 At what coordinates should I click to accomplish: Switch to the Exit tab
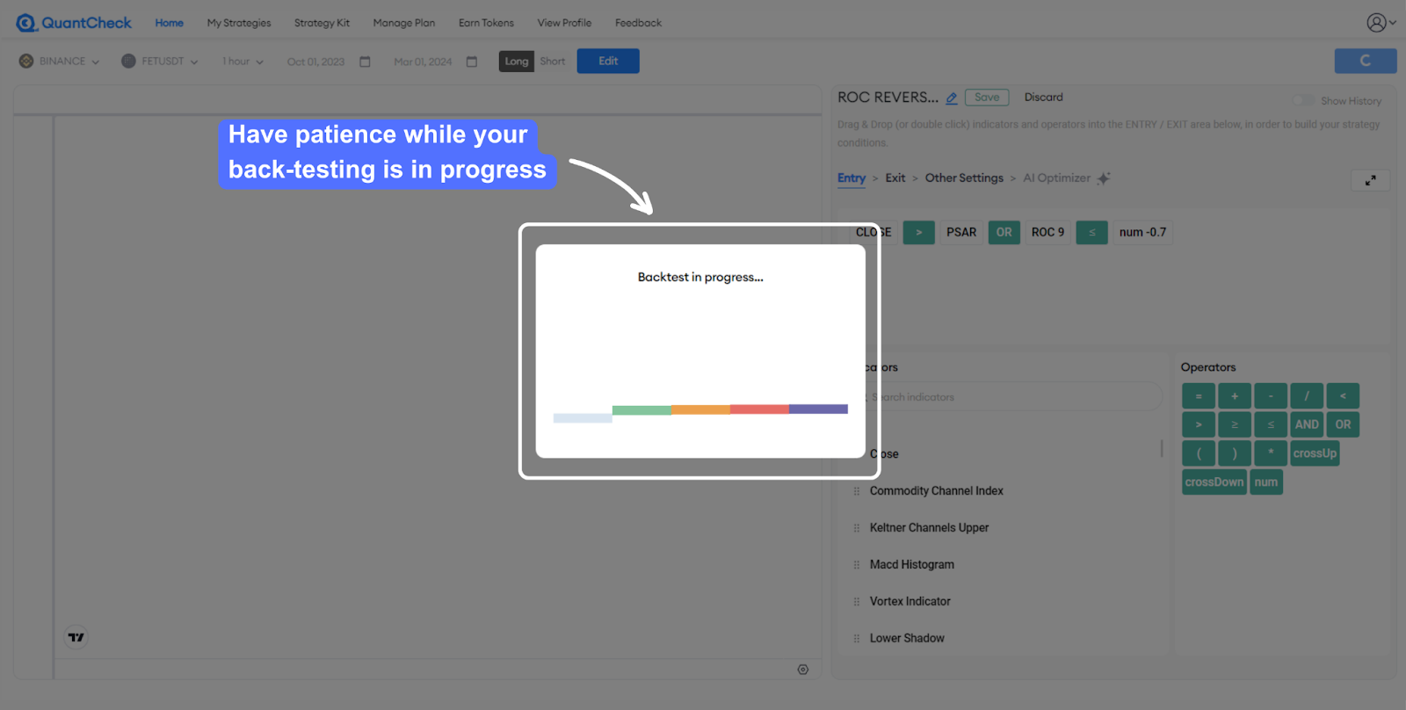[895, 178]
